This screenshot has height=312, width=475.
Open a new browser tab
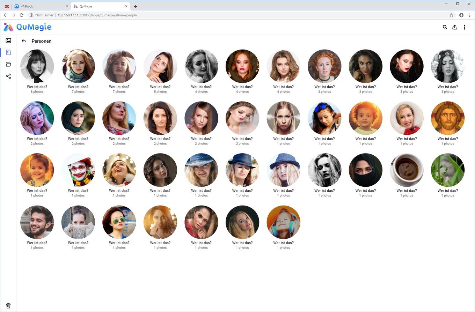tap(136, 6)
